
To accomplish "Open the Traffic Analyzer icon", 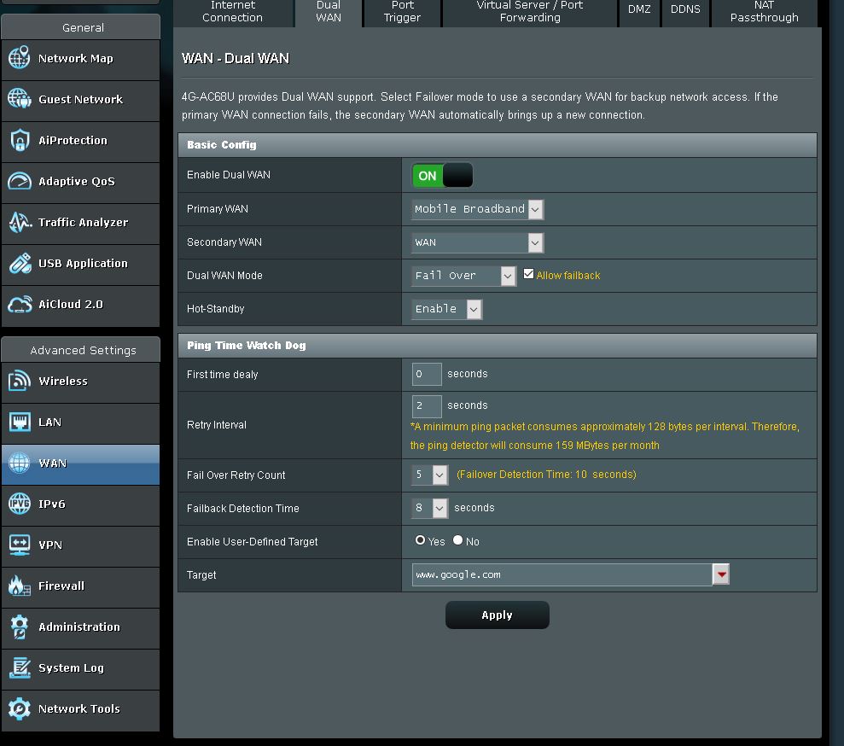I will (19, 223).
